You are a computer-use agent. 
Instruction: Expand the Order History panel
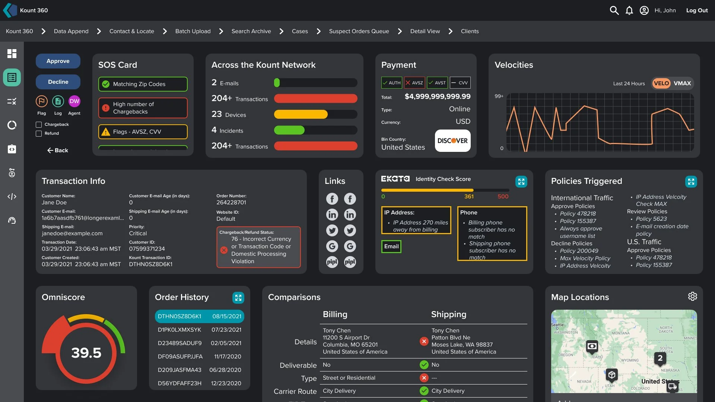coord(238,298)
